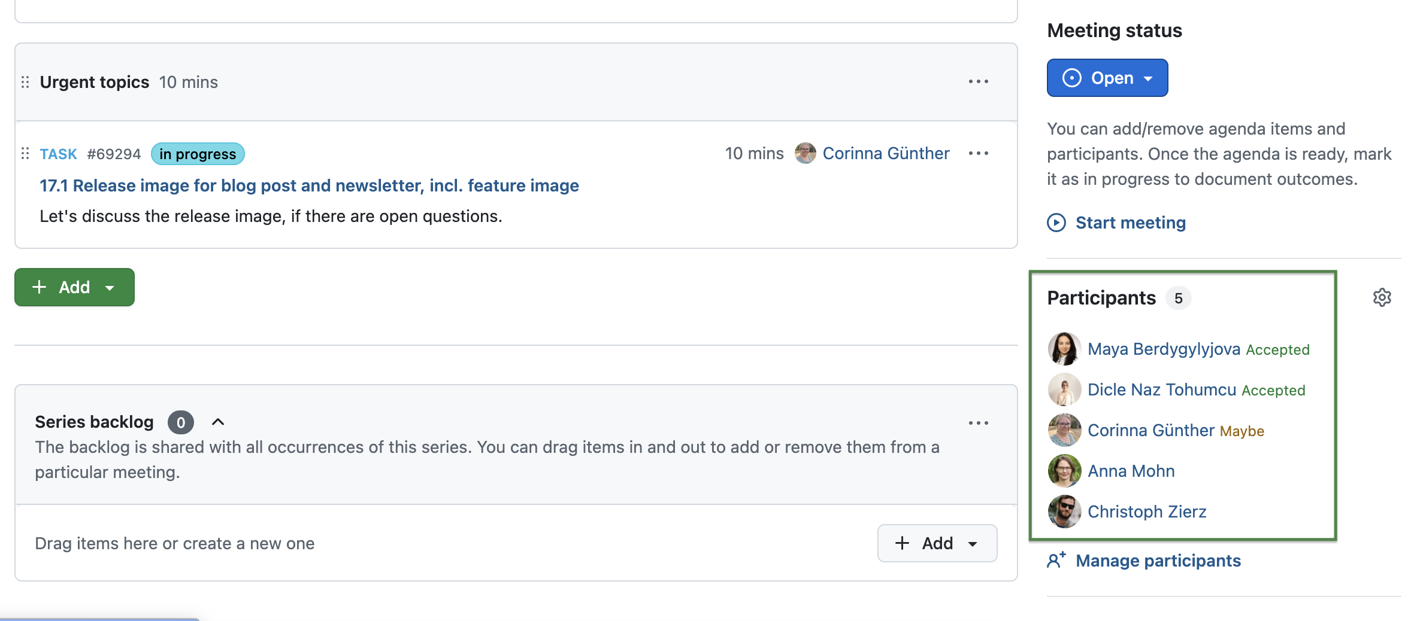Click Maya Berdygylyjova's avatar
The image size is (1411, 621).
(x=1064, y=349)
